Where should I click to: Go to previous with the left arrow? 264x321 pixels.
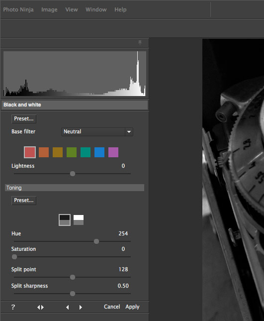[68, 307]
